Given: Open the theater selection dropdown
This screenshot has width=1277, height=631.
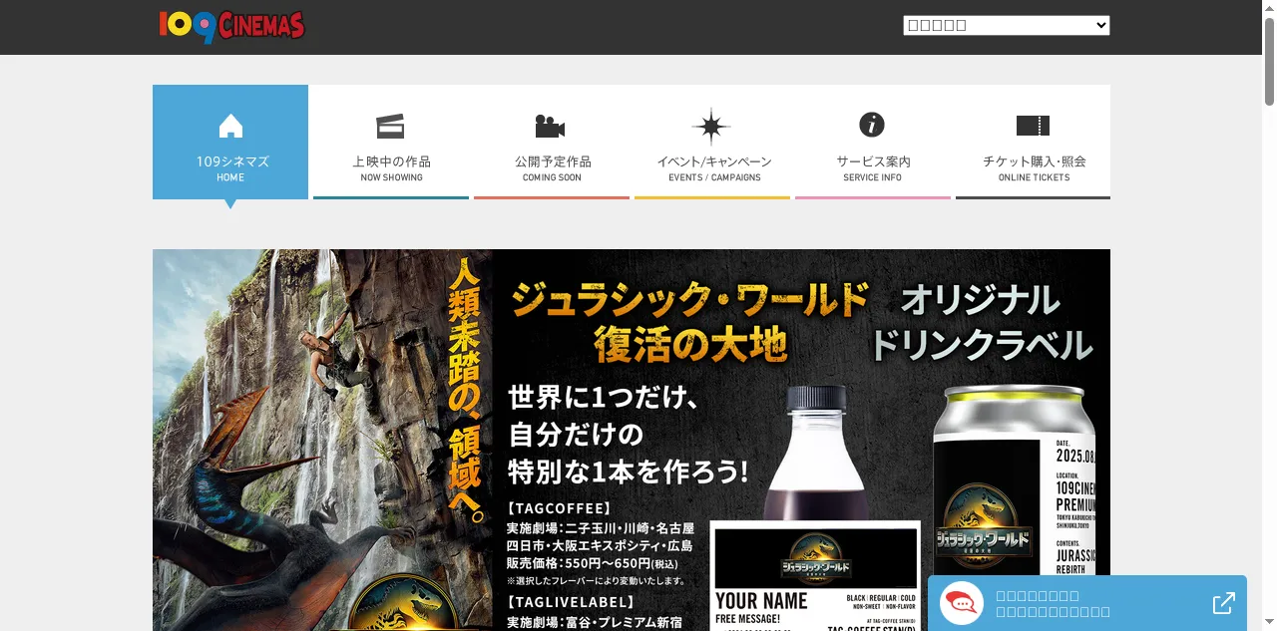Looking at the screenshot, I should 1007,25.
